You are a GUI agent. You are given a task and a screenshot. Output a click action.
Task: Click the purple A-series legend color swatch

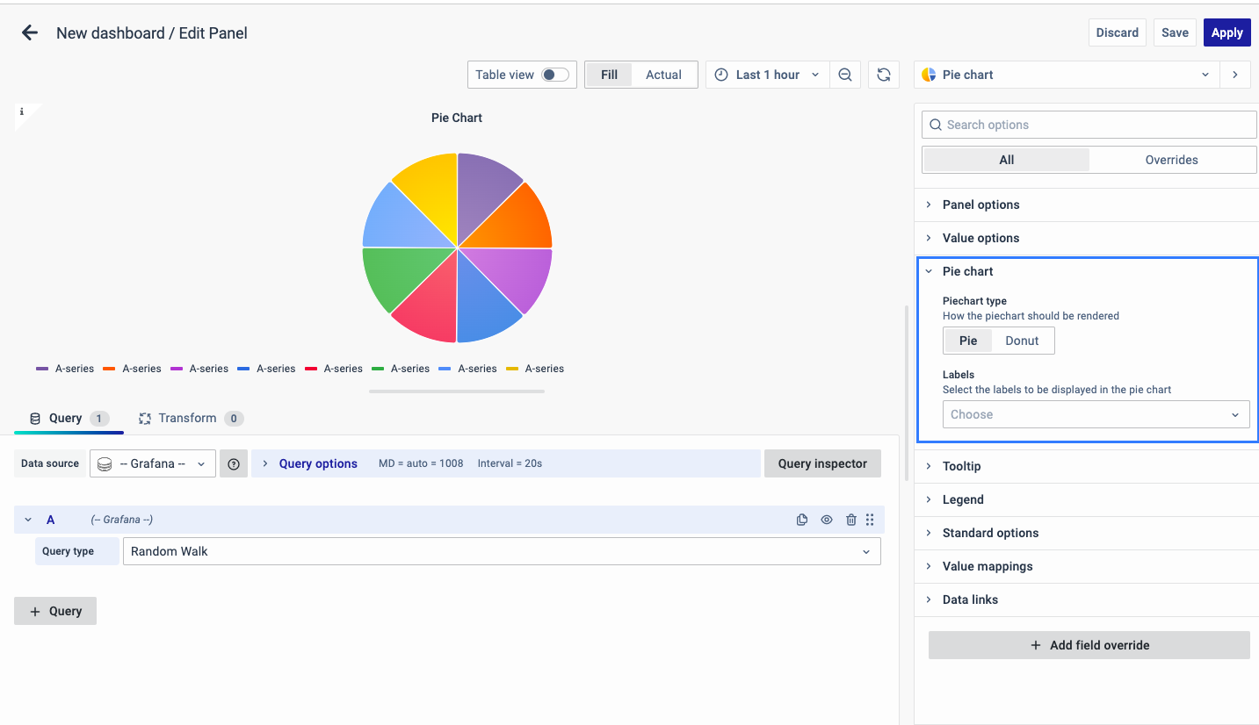[42, 369]
